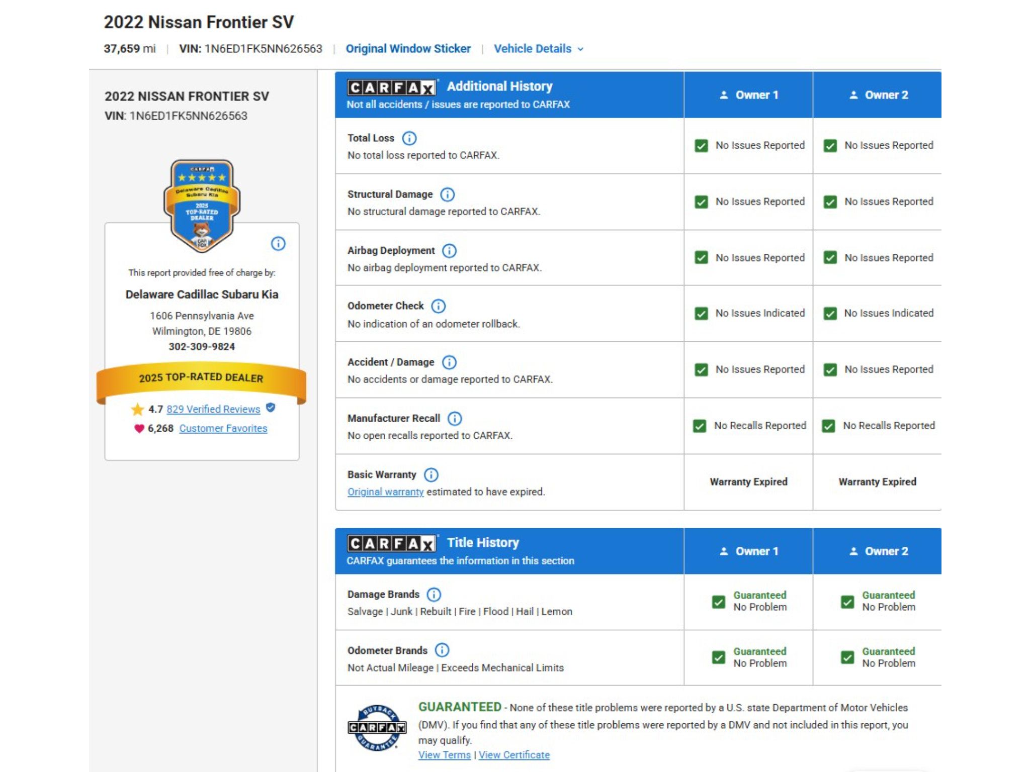Click the Owner 2 column header in Additional History
1030x772 pixels.
(878, 95)
